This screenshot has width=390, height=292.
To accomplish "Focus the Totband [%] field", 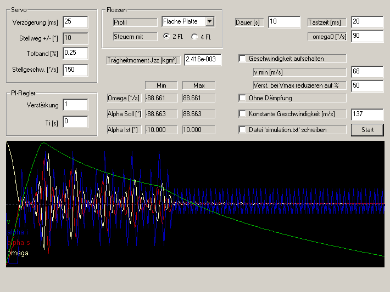I will coord(75,53).
